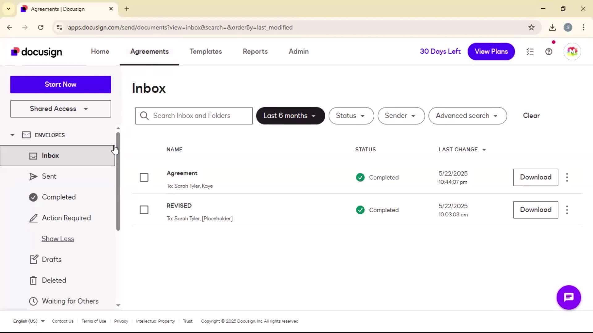Switch to the Templates tab
This screenshot has width=593, height=333.
coord(206,51)
